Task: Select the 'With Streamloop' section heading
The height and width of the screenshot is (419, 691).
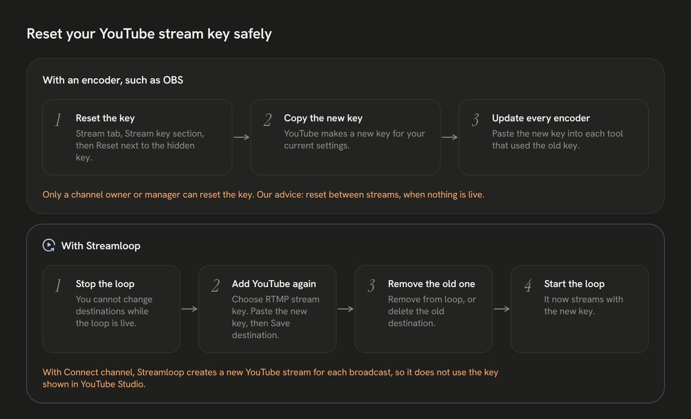Action: 100,246
